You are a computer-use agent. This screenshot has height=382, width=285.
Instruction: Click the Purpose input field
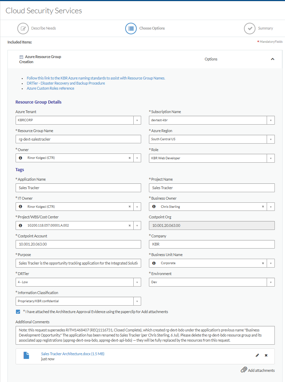click(78, 263)
